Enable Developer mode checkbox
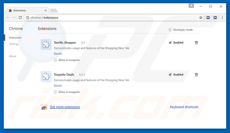This screenshot has height=133, width=230. tap(170, 30)
